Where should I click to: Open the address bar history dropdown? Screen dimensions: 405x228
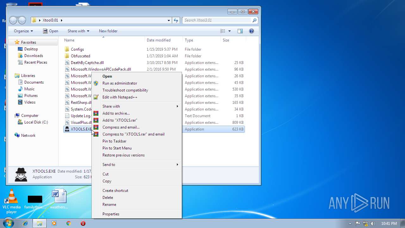[169, 20]
